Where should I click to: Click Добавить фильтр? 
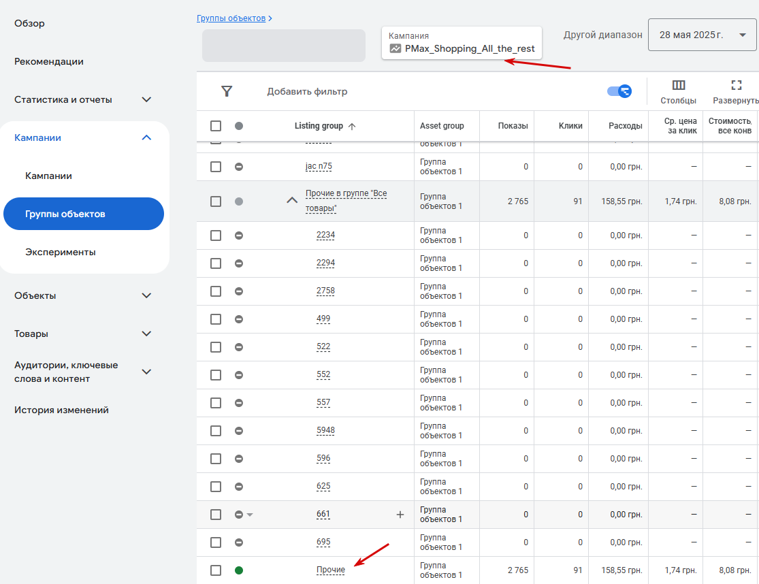pos(308,91)
